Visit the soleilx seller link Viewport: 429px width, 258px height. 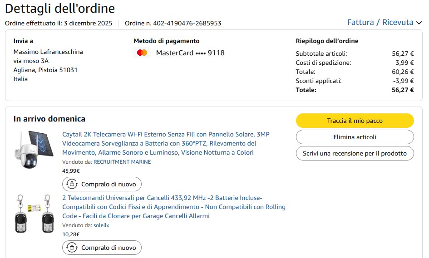tap(101, 225)
